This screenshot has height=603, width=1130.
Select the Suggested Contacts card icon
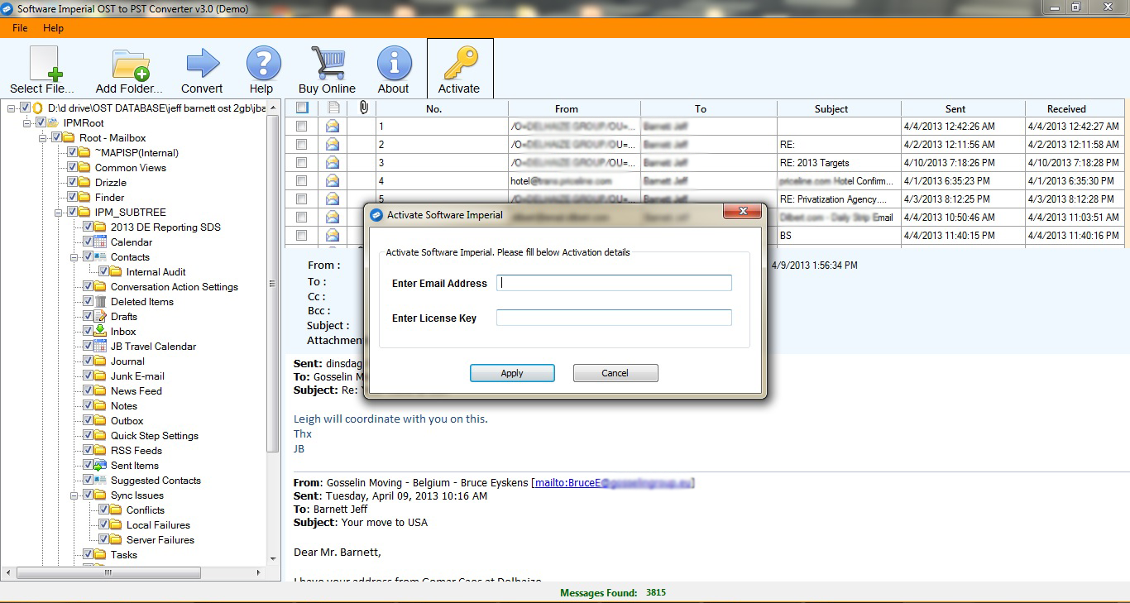(101, 480)
